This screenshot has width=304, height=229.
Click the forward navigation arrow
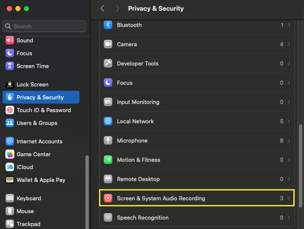pos(117,9)
